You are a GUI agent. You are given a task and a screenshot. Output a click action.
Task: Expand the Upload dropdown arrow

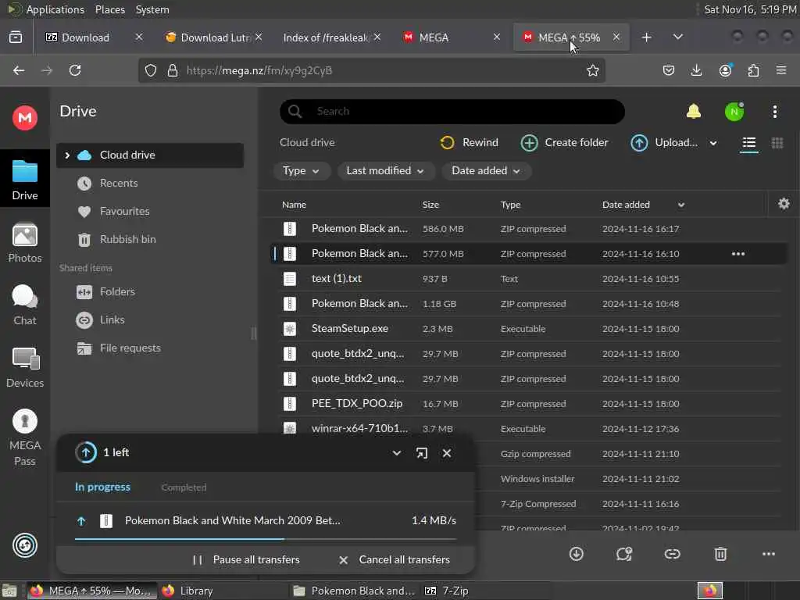(x=713, y=144)
